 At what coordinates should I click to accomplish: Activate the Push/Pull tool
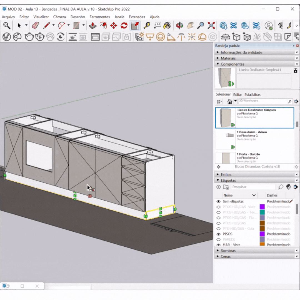(x=93, y=26)
